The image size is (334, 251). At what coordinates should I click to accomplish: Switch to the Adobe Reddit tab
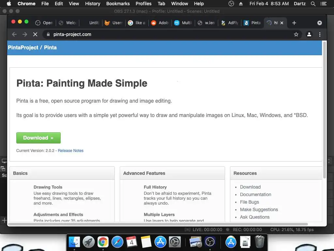[160, 23]
